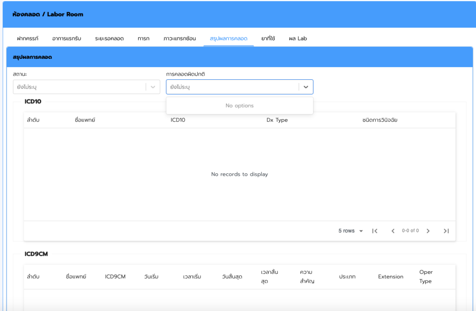This screenshot has width=476, height=311.
Task: Switch to the ทารก tab
Action: (143, 38)
